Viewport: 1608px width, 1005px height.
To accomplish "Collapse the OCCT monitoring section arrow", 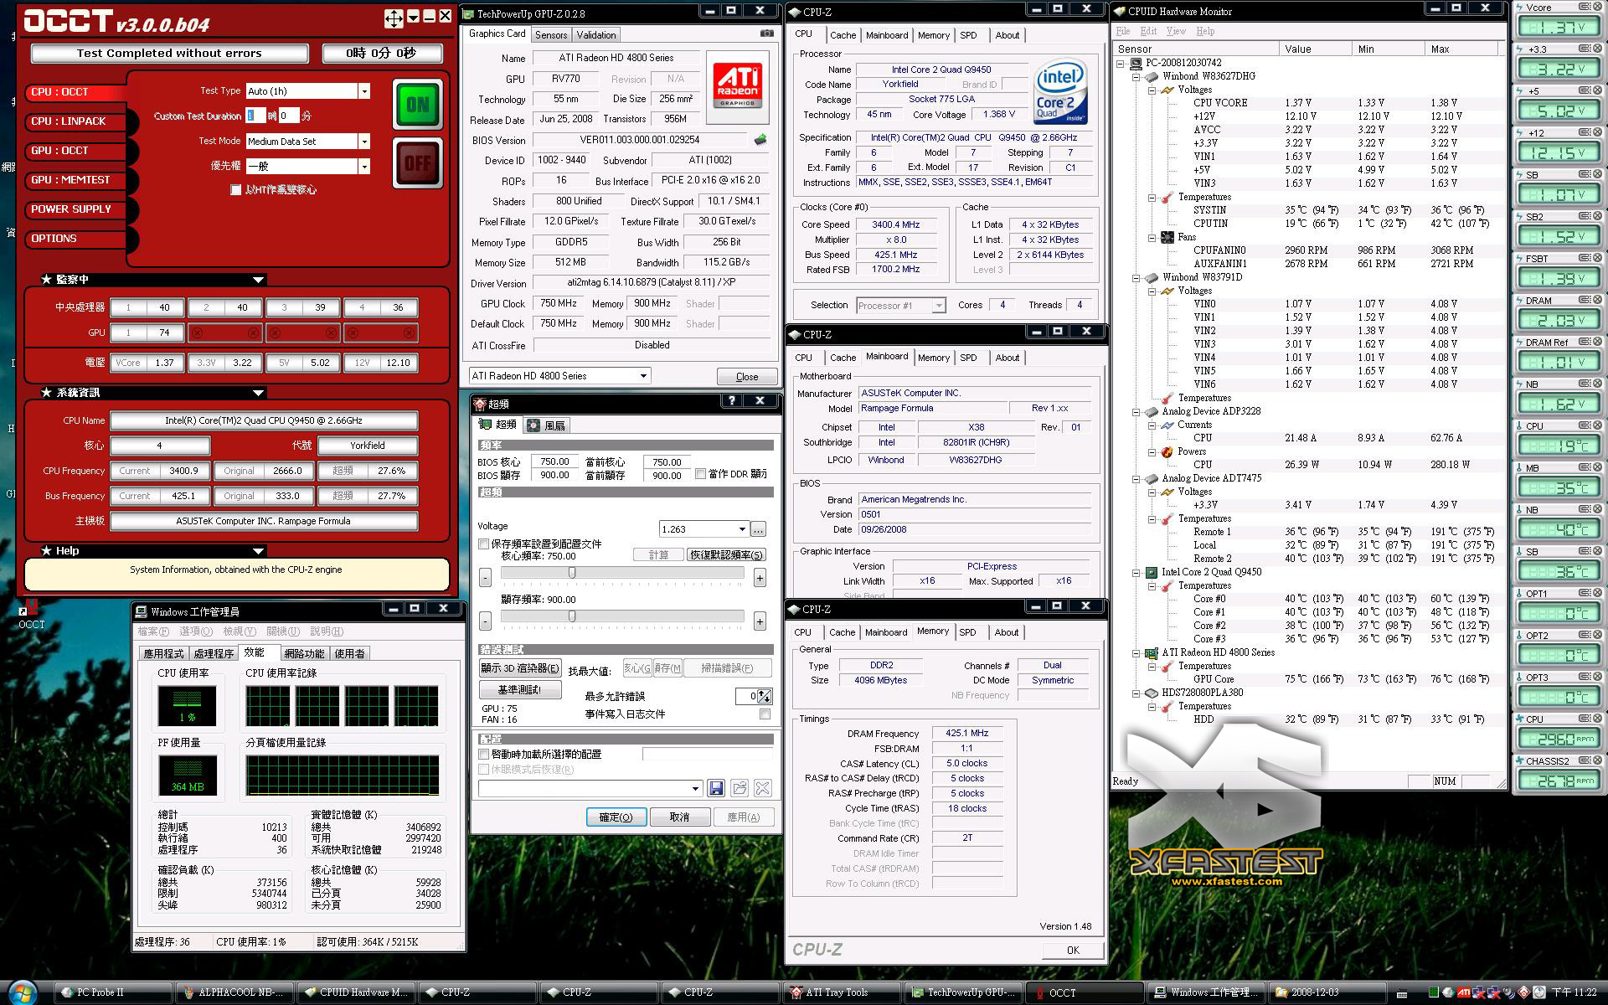I will pos(258,280).
